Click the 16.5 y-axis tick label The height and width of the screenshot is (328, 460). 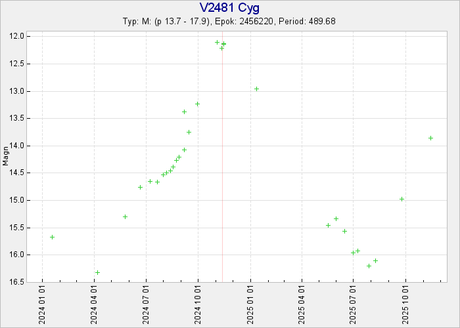click(x=18, y=282)
